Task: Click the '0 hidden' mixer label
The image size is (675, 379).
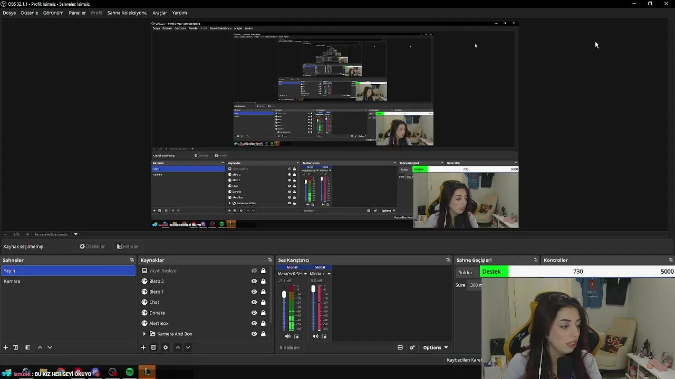Action: 290,347
